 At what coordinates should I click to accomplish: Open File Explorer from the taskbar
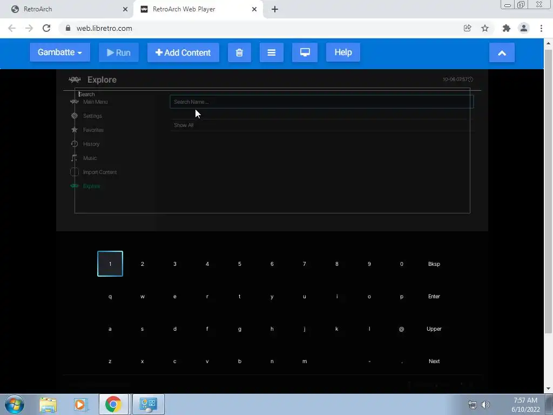tap(48, 404)
